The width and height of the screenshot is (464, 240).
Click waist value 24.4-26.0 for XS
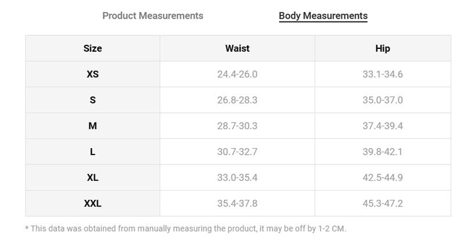[237, 74]
